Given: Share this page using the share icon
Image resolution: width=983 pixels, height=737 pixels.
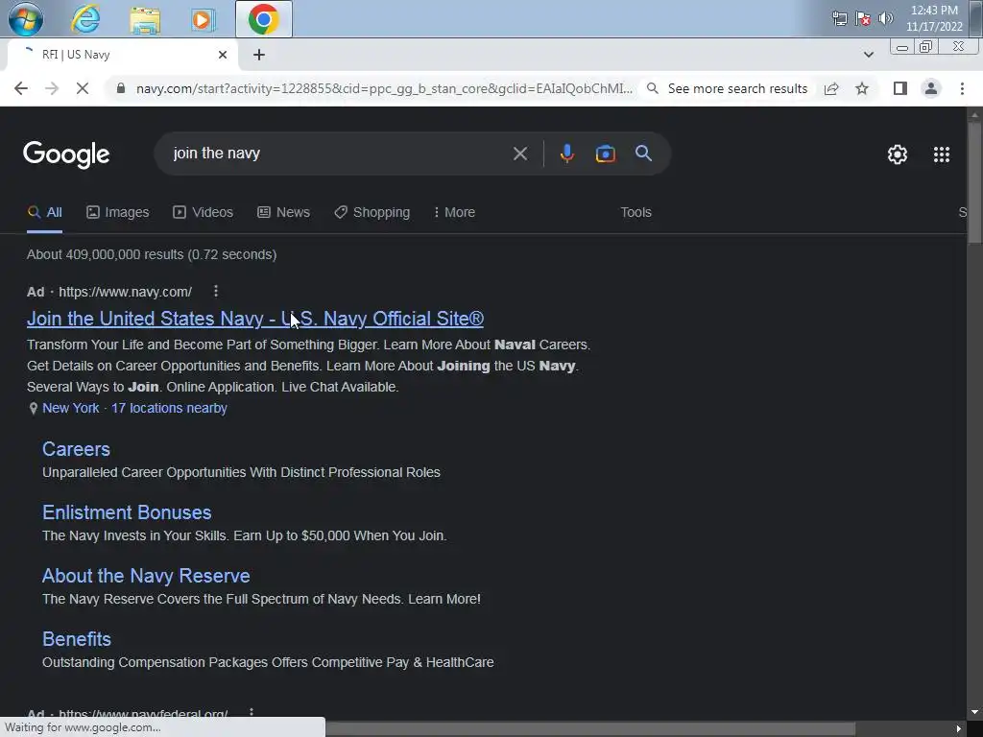Looking at the screenshot, I should 831,88.
